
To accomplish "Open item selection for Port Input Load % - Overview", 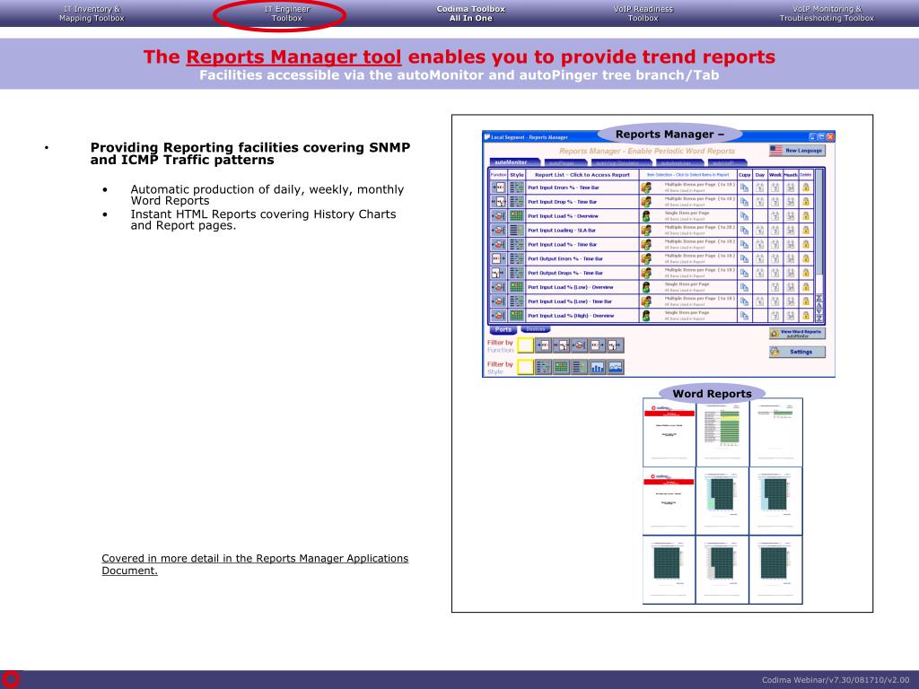I will click(646, 216).
